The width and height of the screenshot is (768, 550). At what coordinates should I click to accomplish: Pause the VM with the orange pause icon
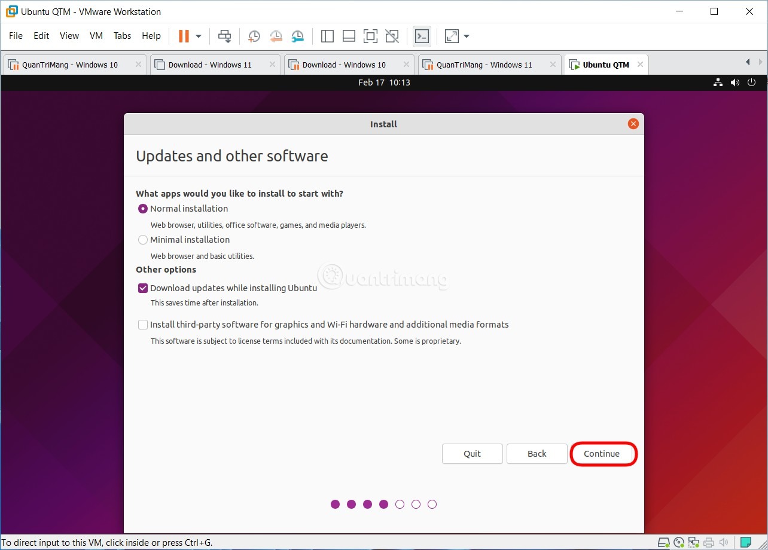coord(184,36)
